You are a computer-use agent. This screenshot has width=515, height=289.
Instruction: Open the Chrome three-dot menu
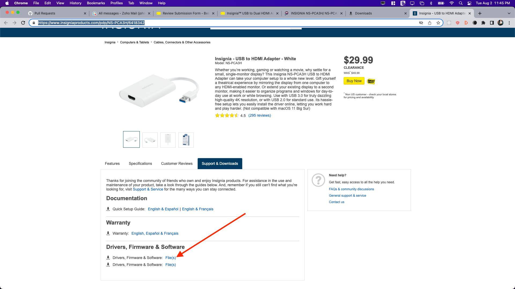[509, 23]
